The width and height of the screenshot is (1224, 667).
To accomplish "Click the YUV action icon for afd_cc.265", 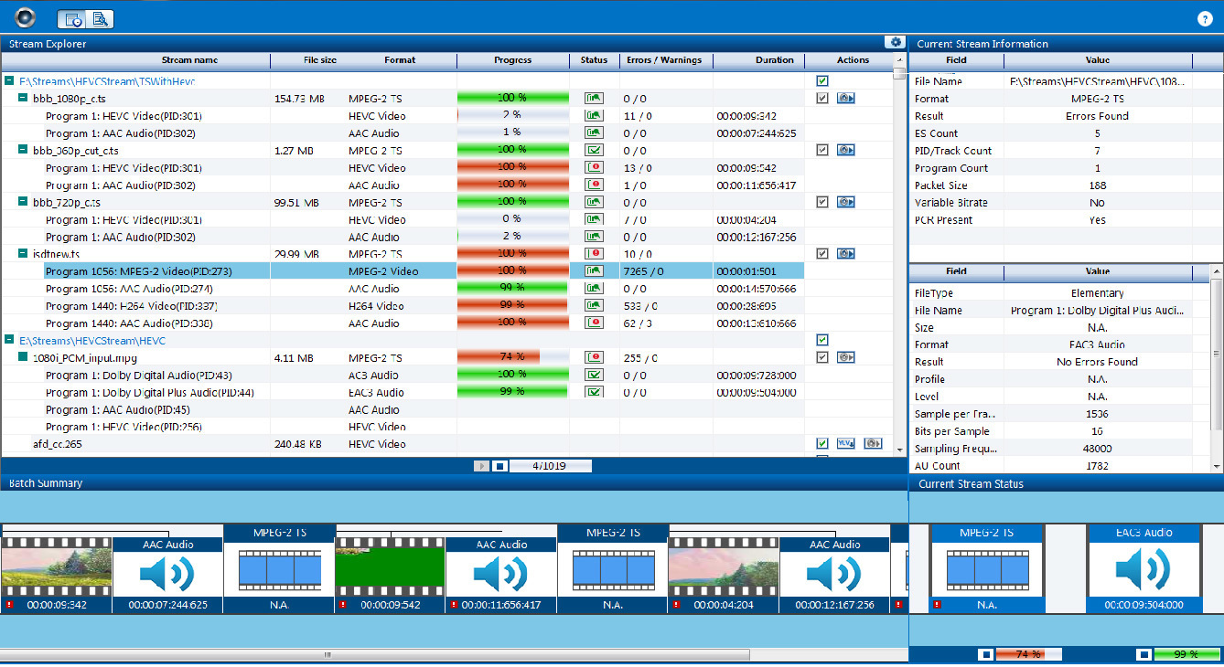I will [x=845, y=444].
